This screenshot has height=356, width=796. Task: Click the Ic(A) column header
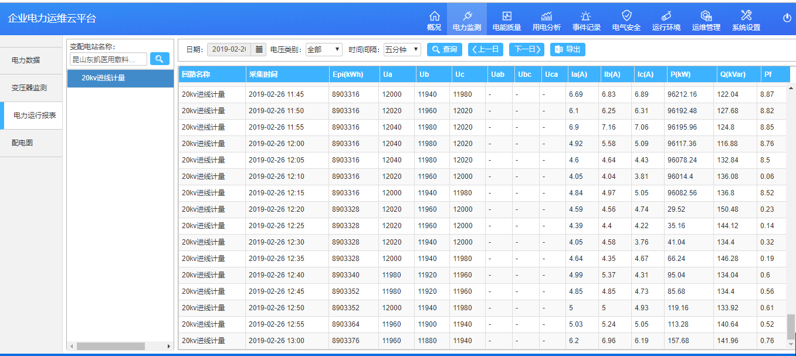point(650,74)
